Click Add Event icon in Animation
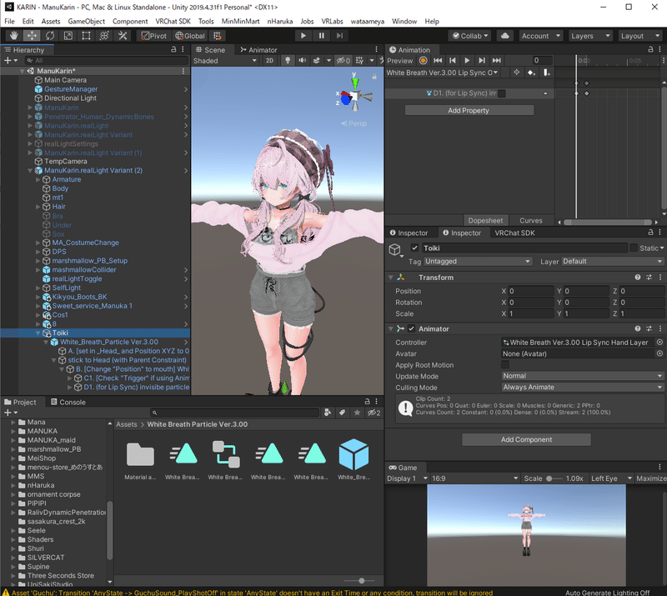 tap(546, 73)
